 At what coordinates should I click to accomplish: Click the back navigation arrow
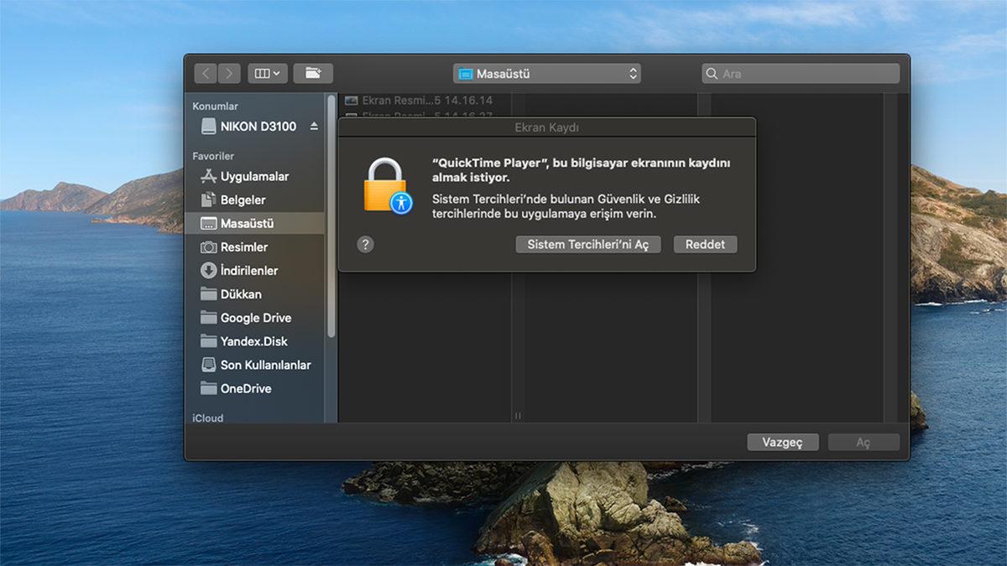(205, 73)
